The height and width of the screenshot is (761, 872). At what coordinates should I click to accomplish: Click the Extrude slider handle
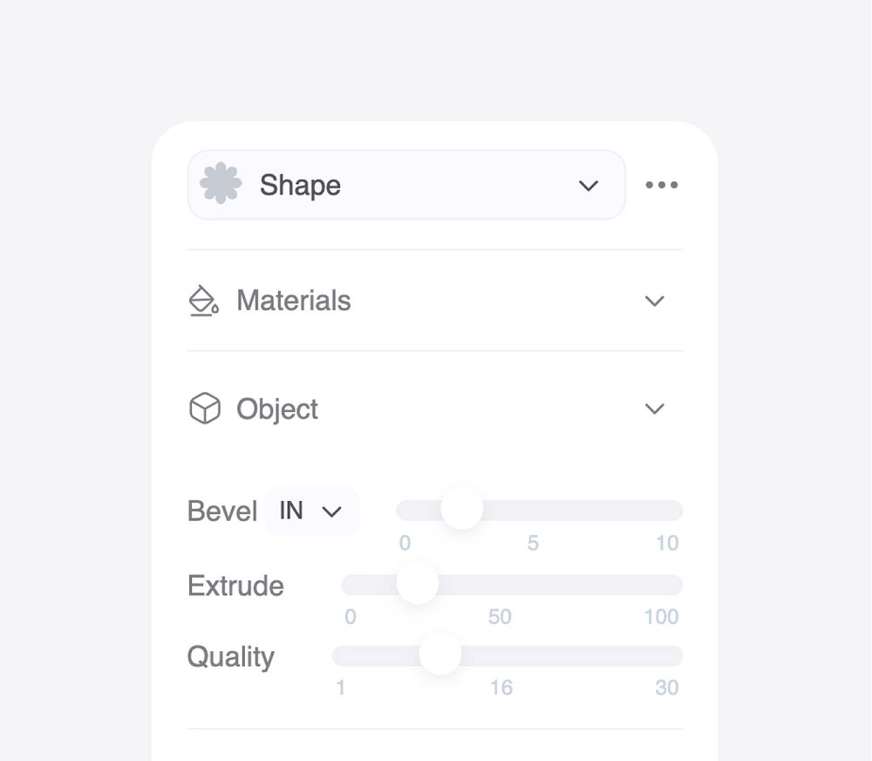pos(418,583)
